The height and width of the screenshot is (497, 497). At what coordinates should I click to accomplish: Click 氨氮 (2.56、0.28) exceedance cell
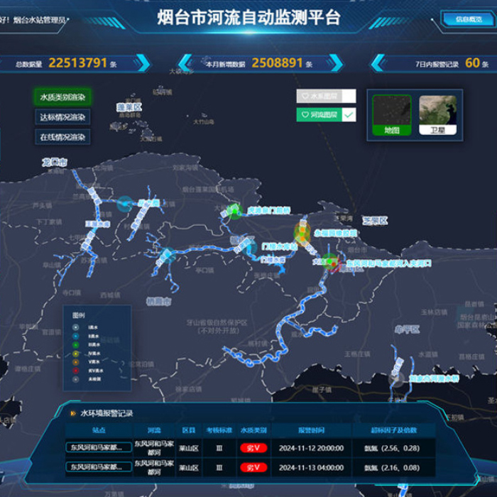click(392, 448)
